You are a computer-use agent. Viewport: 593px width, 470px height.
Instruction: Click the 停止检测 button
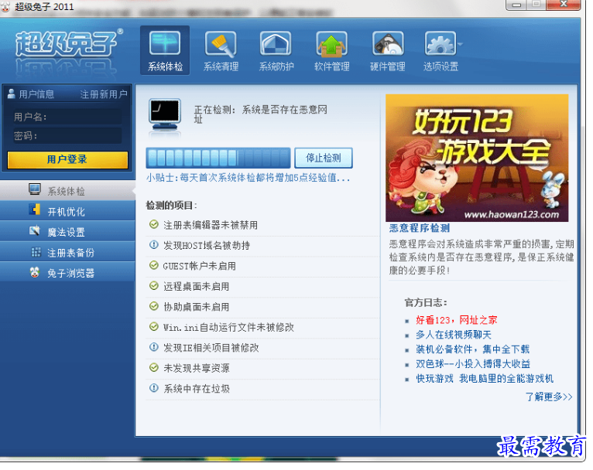[x=324, y=158]
